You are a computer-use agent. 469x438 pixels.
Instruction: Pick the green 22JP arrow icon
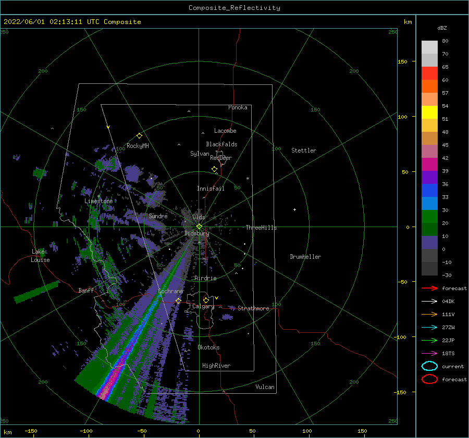(x=429, y=340)
